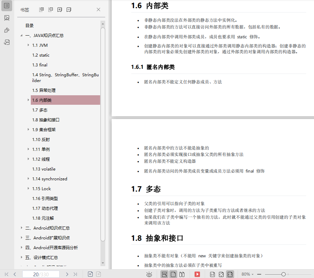Viewport: 314px width, 278px height.
Task: Open the '1.7 多态' bookmark section
Action: [x=40, y=110]
